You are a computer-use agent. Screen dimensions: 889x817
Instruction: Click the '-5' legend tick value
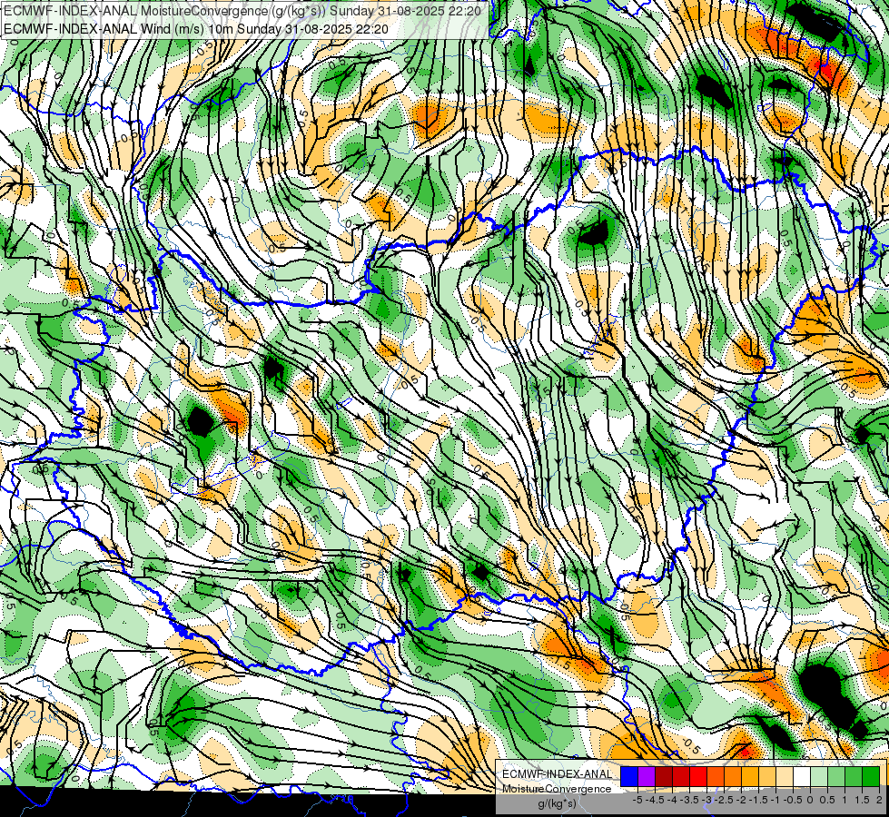click(637, 800)
